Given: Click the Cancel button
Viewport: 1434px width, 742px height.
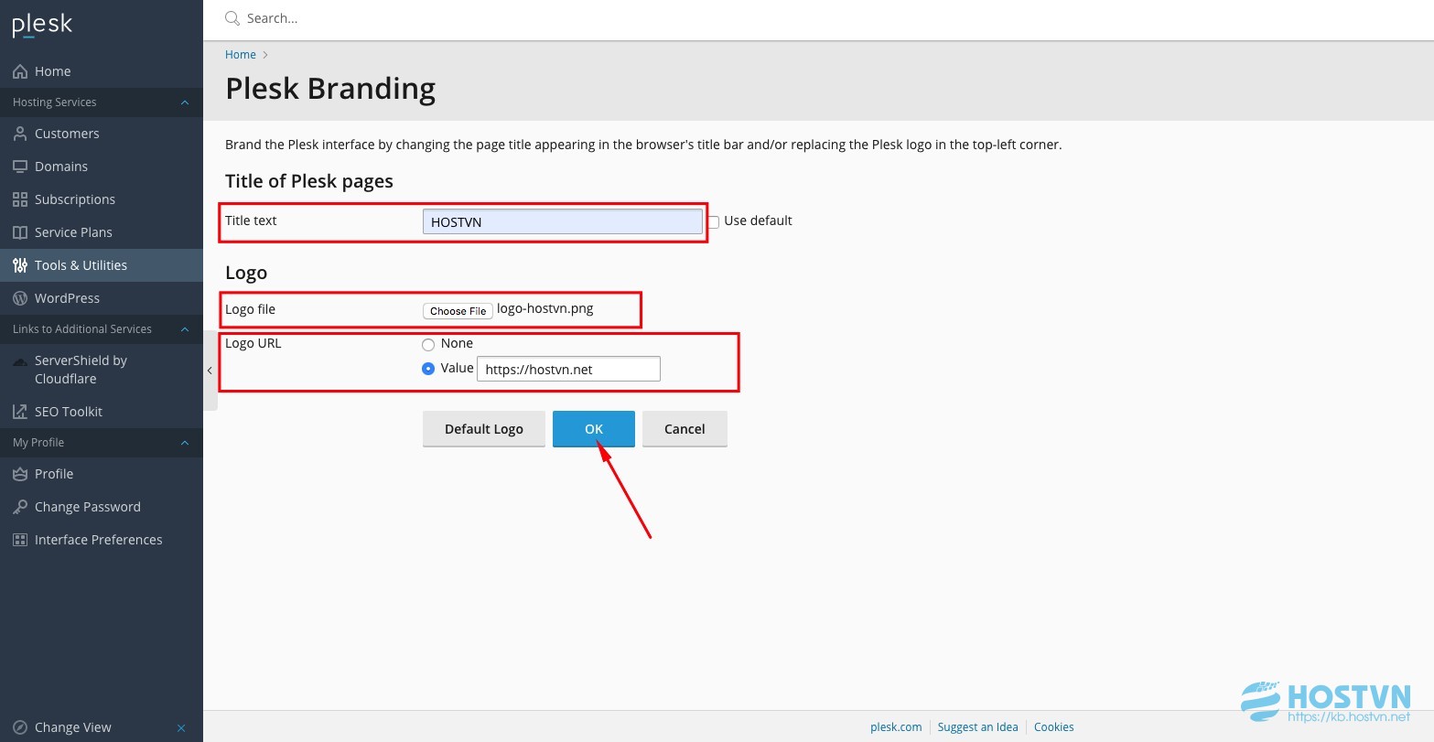Looking at the screenshot, I should (685, 429).
